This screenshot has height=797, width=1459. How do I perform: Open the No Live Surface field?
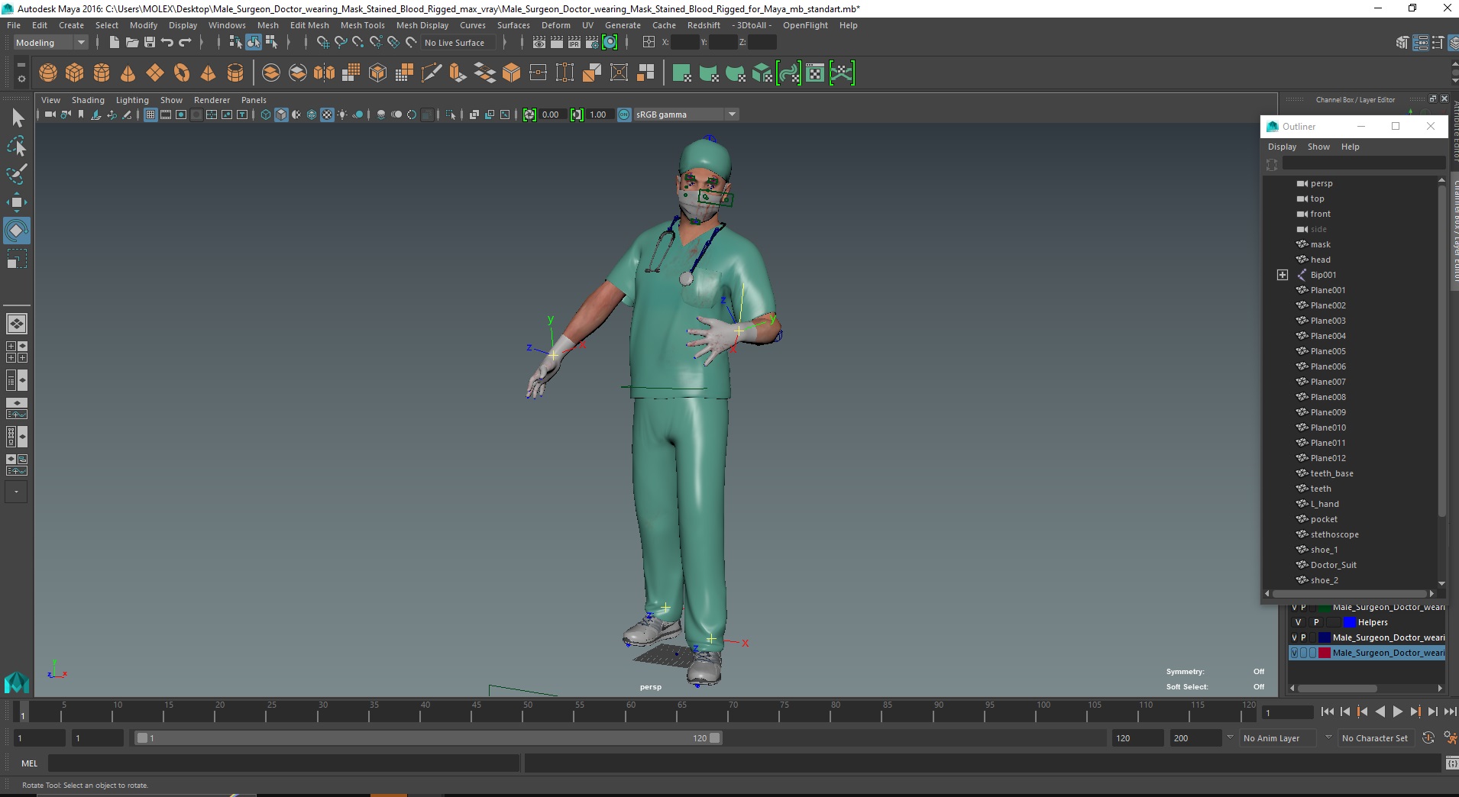pos(458,43)
